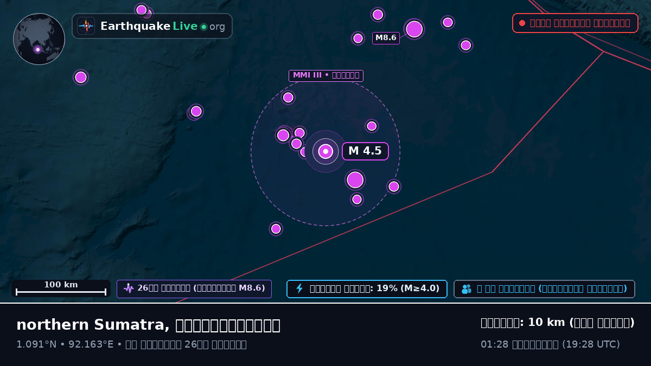Click the aftershock pill mentioning M8.6
This screenshot has width=651, height=366.
pyautogui.click(x=194, y=288)
